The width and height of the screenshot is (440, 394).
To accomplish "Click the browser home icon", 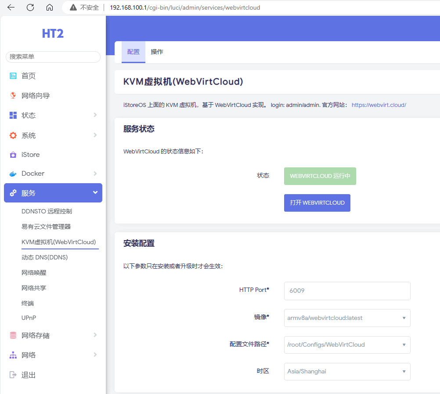I will click(50, 7).
